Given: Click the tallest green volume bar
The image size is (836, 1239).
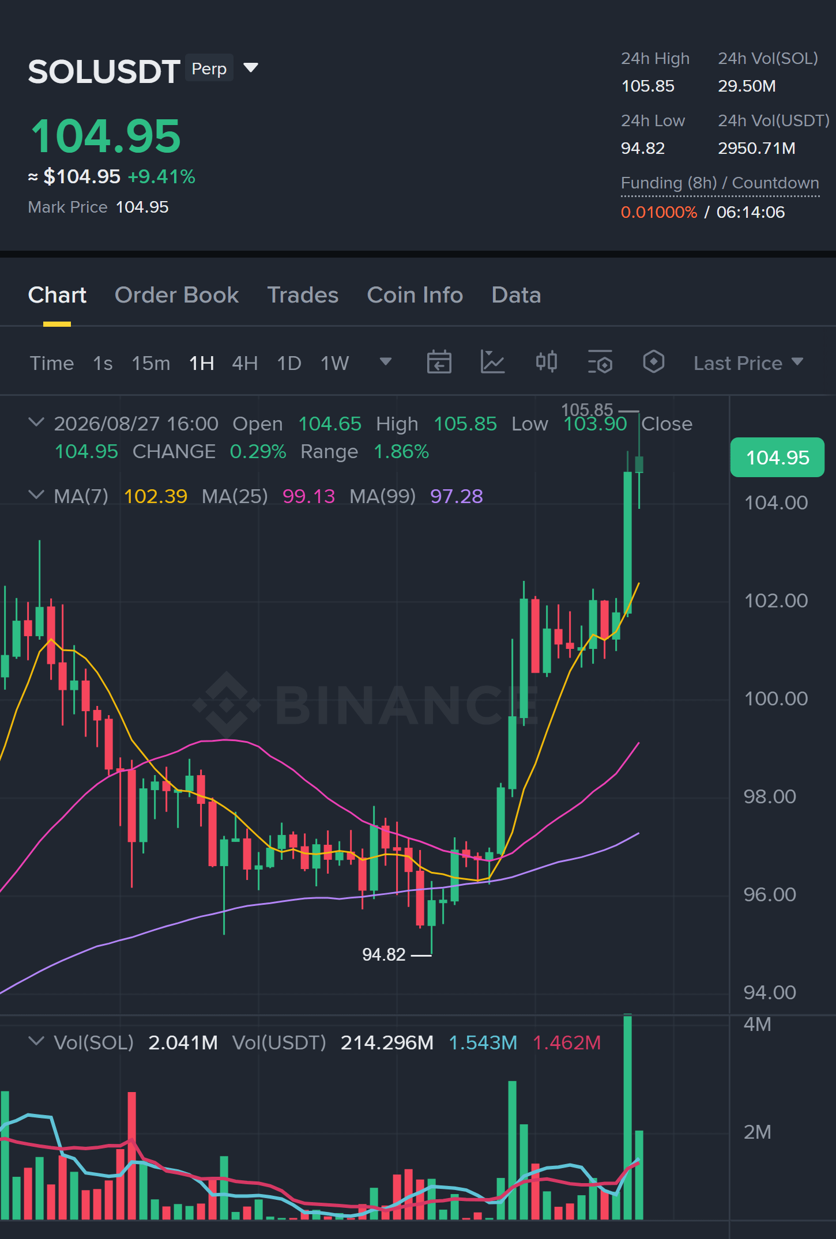Looking at the screenshot, I should pos(627,1117).
